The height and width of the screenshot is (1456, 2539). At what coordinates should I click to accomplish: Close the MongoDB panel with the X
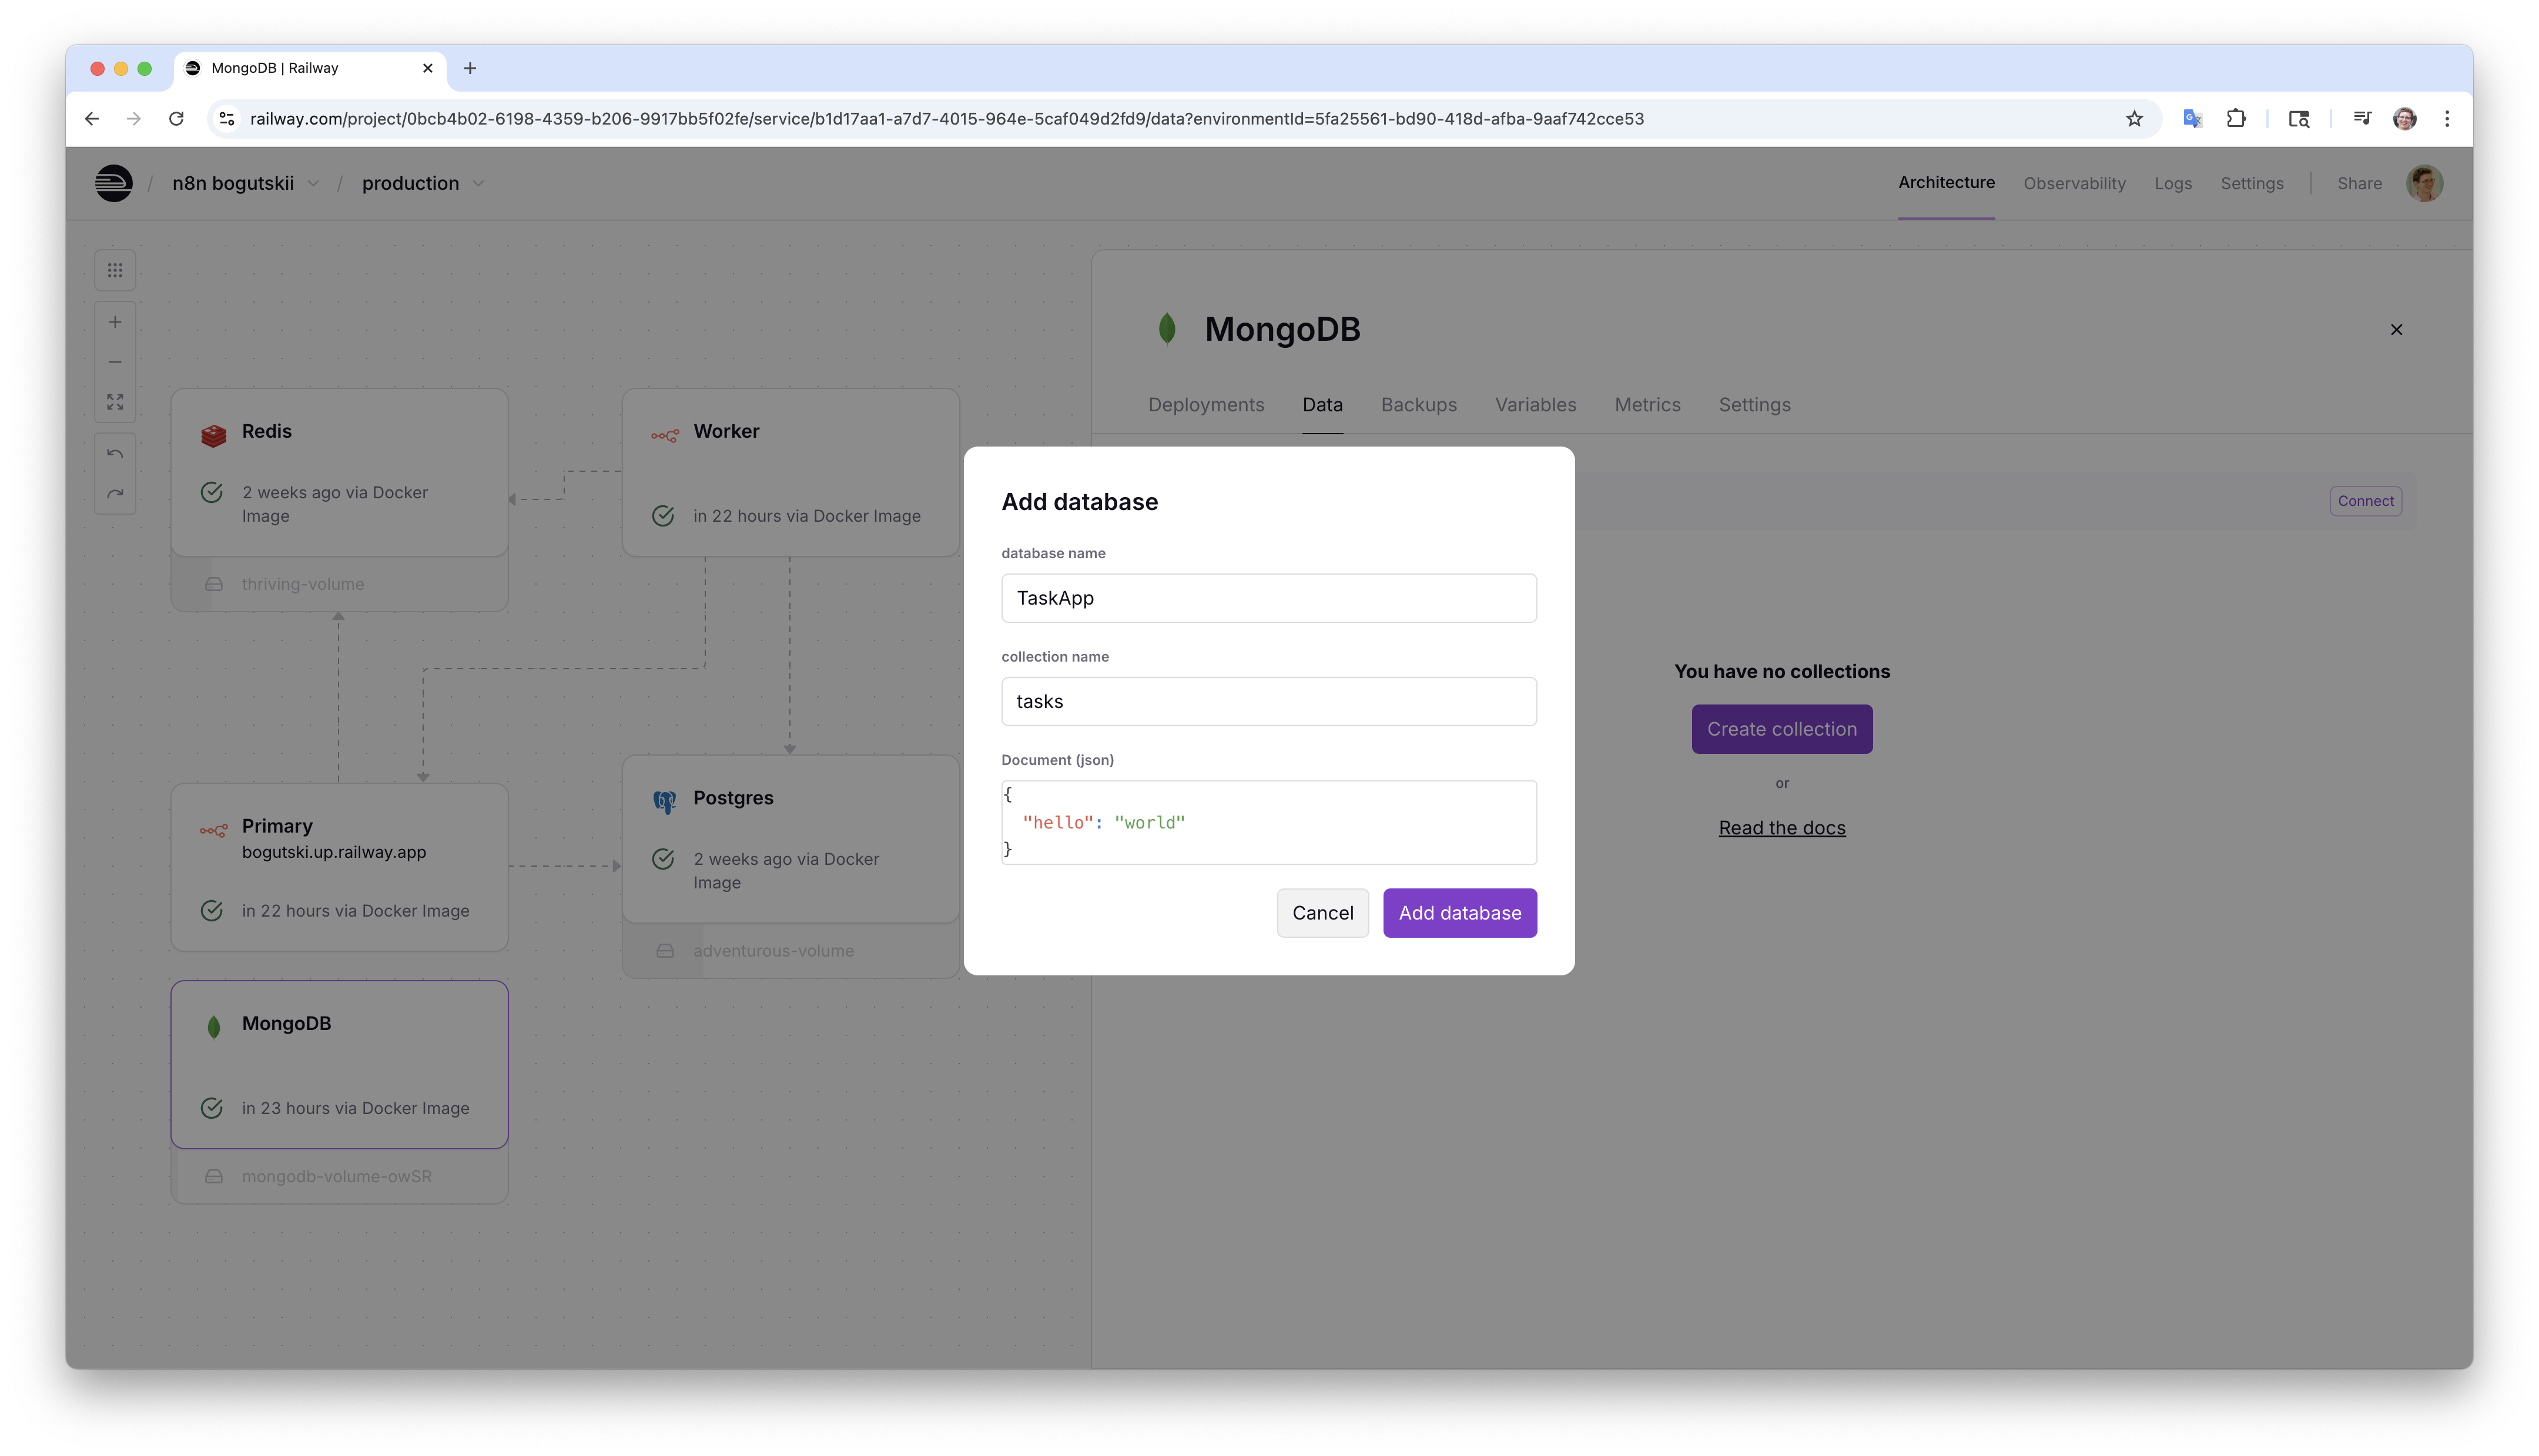pos(2396,330)
